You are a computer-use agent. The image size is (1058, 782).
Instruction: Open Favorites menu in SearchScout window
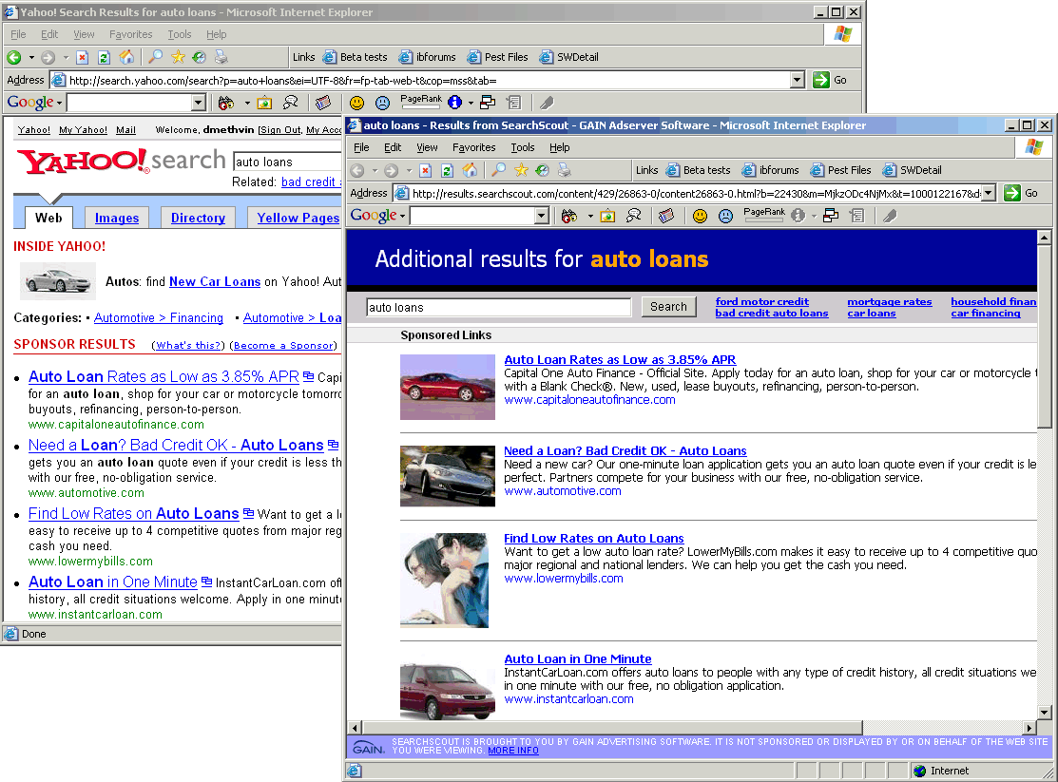pyautogui.click(x=473, y=147)
